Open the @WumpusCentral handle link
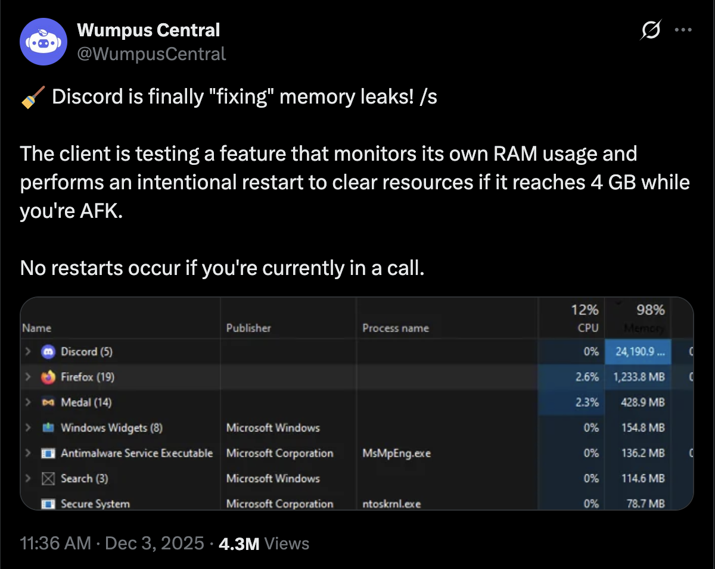 click(151, 54)
